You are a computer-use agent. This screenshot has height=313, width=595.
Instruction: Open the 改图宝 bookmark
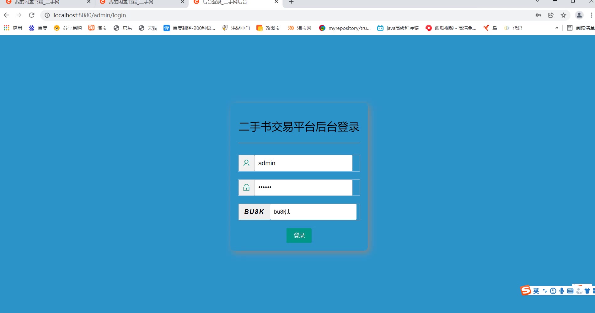pyautogui.click(x=268, y=28)
